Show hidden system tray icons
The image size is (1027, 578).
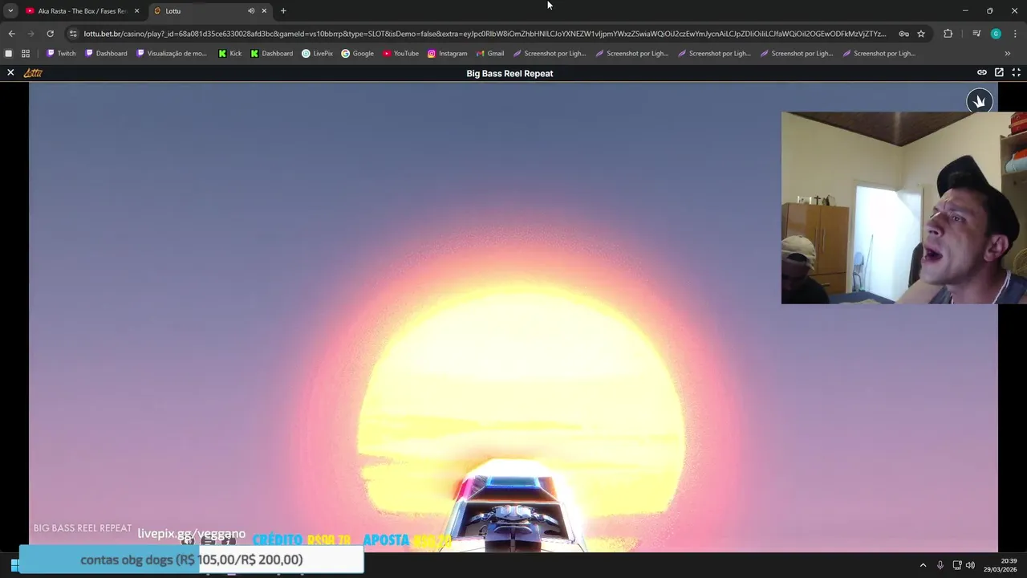(923, 565)
